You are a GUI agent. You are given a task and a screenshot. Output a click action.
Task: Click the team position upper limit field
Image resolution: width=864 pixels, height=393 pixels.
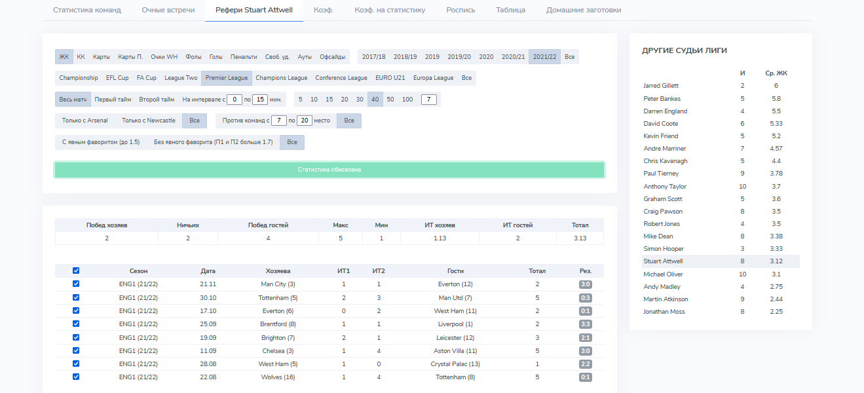[x=305, y=121]
